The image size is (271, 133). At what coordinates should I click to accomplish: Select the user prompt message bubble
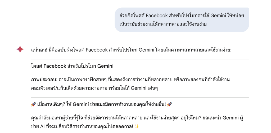click(182, 20)
